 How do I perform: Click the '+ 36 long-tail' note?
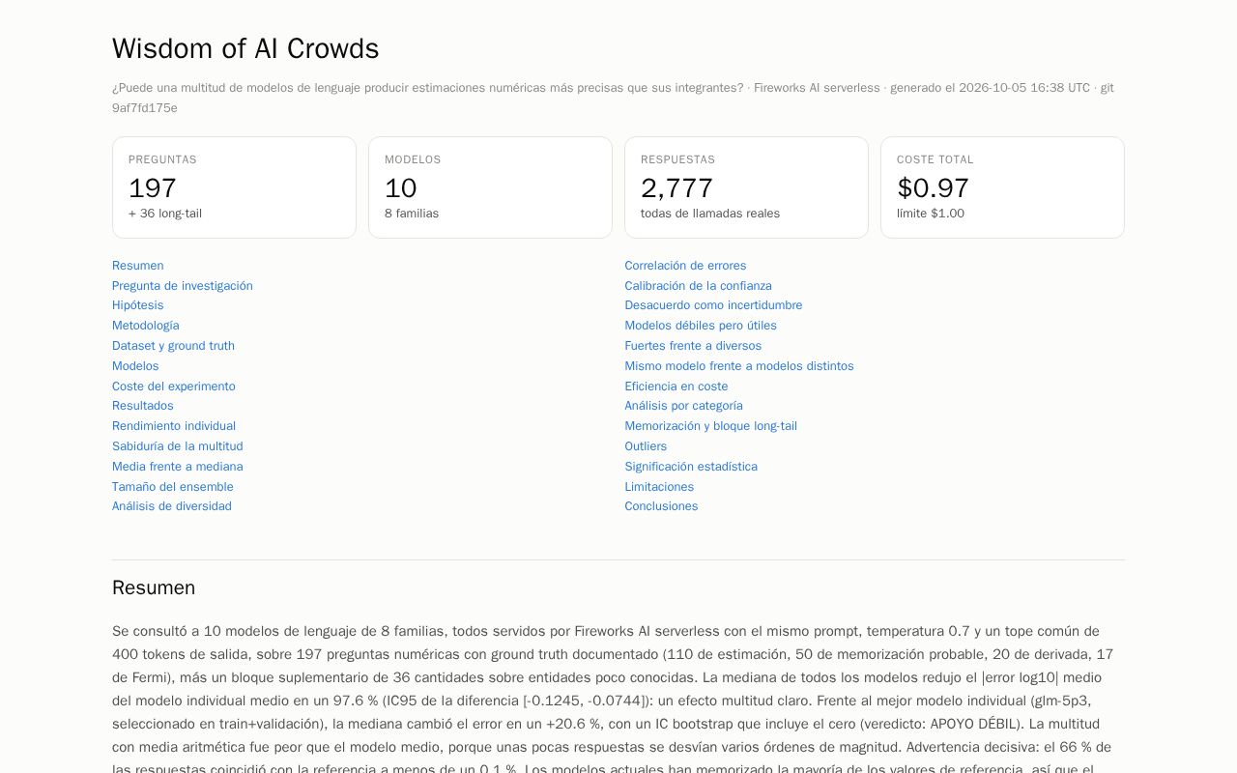[x=165, y=214]
